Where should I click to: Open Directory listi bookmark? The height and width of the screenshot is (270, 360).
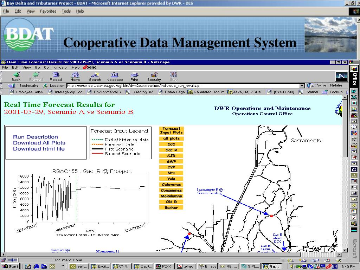(140, 92)
